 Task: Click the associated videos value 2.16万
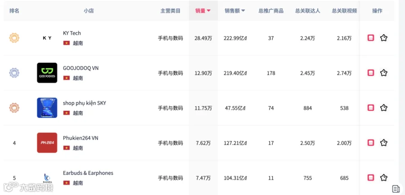click(x=344, y=38)
